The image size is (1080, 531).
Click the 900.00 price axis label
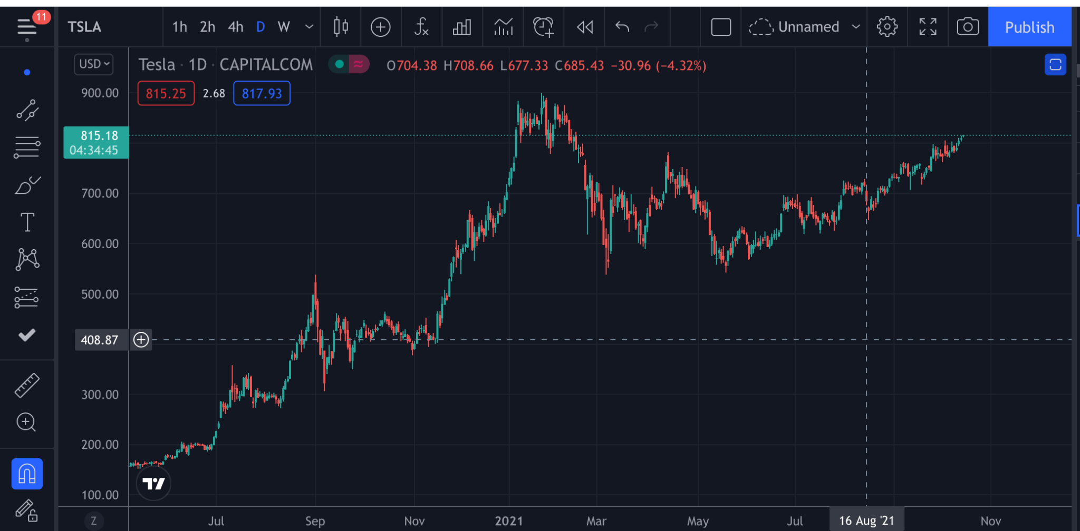tap(100, 93)
